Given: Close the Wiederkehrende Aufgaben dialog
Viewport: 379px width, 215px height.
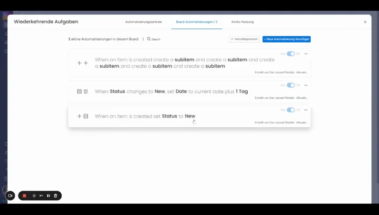Looking at the screenshot, I should click(365, 22).
